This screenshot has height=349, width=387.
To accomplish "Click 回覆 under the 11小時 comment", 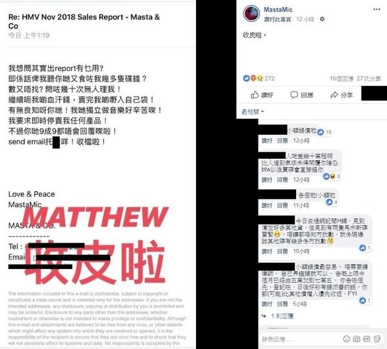I will click(283, 205).
